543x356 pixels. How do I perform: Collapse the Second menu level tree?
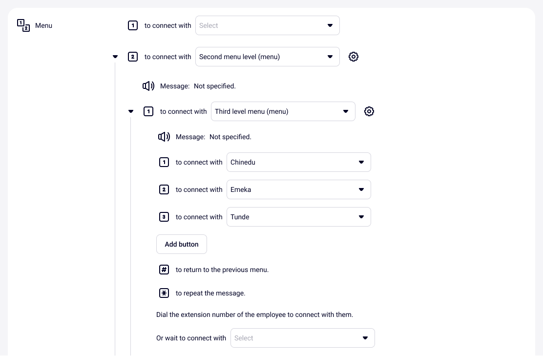pyautogui.click(x=115, y=57)
